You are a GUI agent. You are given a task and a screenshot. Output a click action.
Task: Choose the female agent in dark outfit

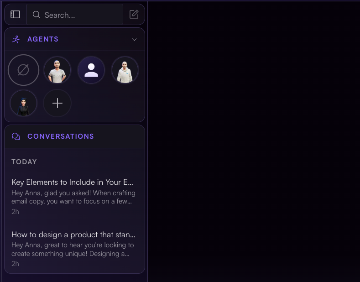[x=23, y=103]
